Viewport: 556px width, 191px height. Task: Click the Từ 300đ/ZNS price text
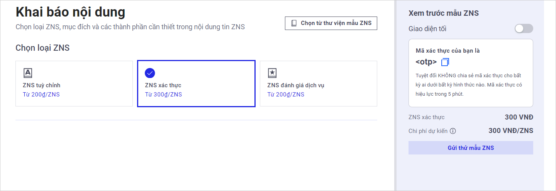(x=163, y=95)
